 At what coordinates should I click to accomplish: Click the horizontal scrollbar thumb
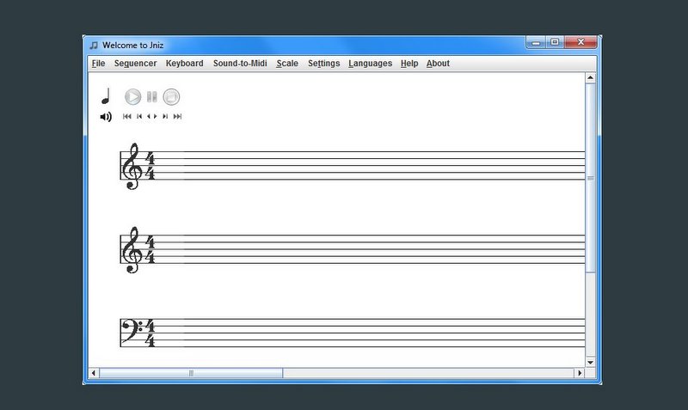(191, 373)
